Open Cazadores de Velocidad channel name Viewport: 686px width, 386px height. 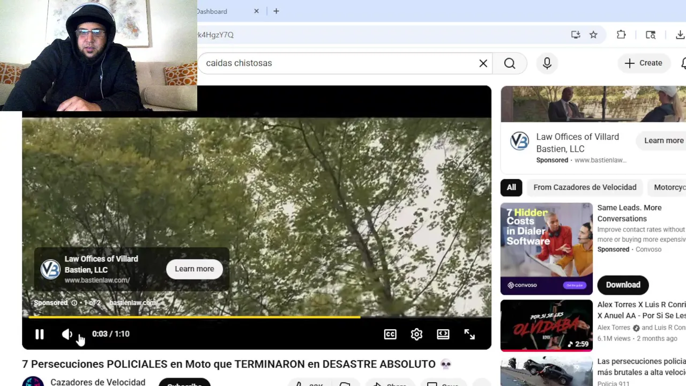[98, 382]
